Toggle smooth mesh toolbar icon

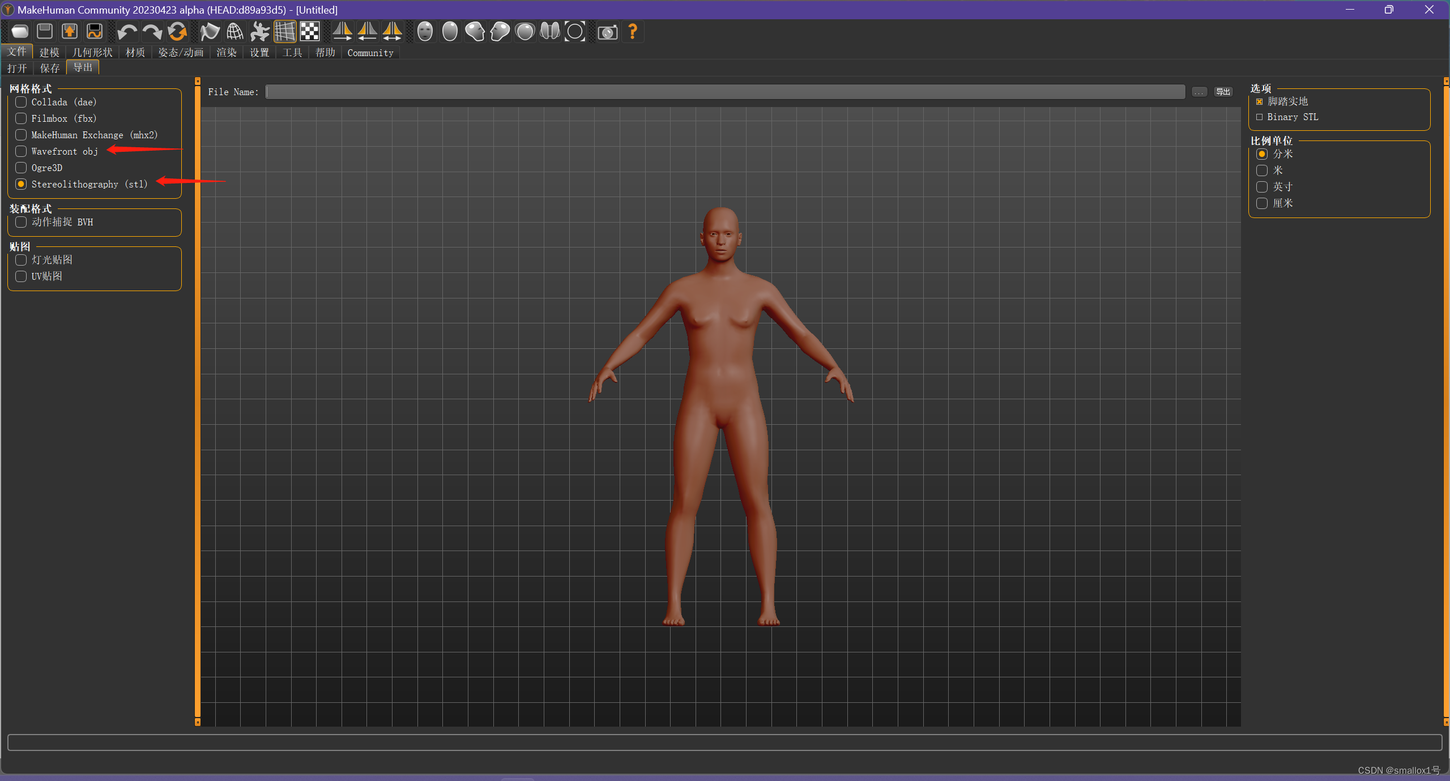point(210,32)
